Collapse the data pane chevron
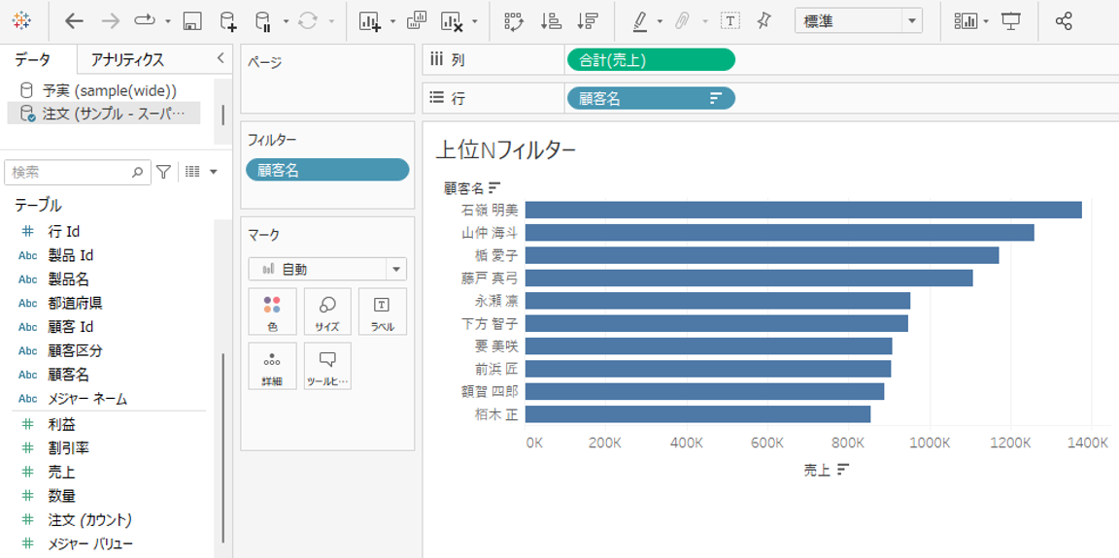The height and width of the screenshot is (558, 1119). tap(220, 58)
